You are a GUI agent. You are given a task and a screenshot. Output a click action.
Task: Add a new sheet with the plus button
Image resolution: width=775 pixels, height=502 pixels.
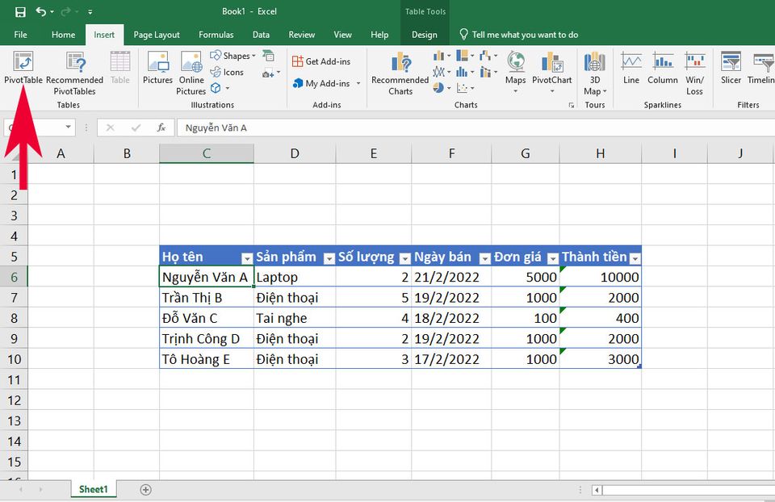click(x=145, y=490)
